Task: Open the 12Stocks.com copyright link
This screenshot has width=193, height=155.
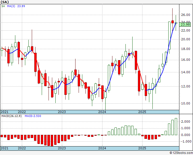Action: tap(181, 153)
